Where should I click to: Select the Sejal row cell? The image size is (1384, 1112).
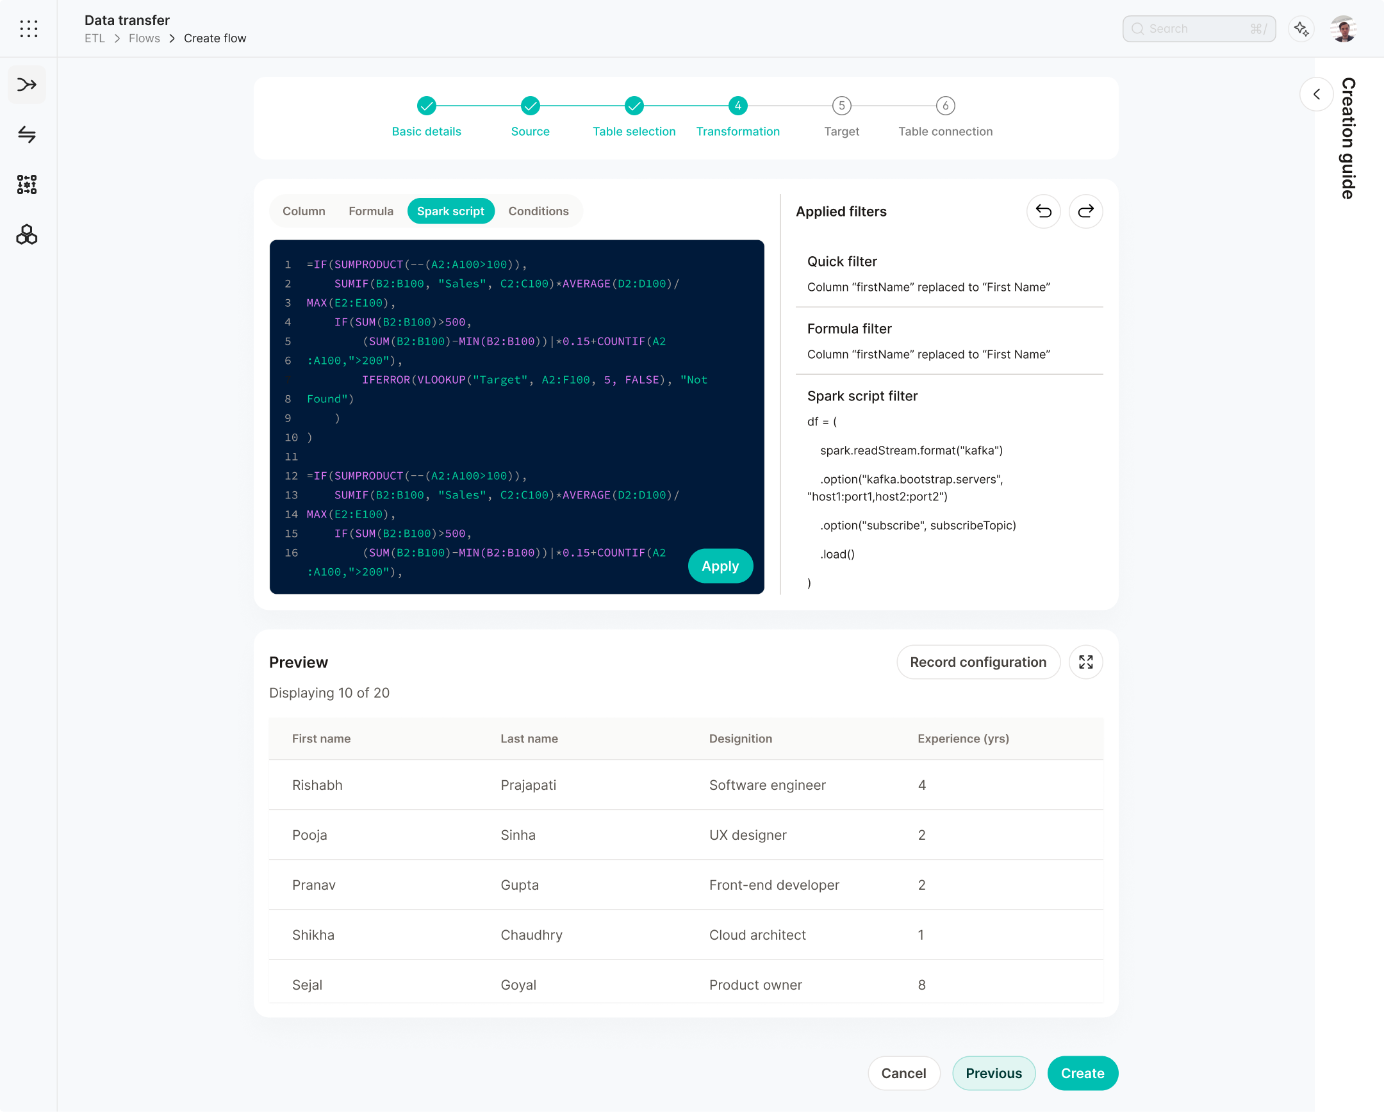307,985
